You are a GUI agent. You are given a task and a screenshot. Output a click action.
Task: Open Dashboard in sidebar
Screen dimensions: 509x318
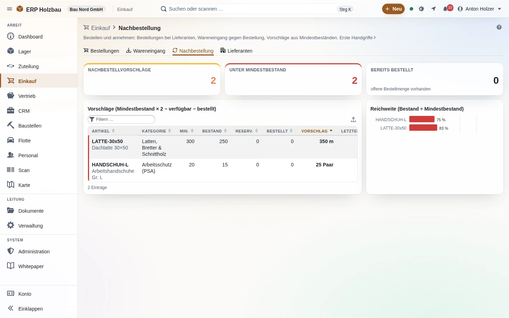pyautogui.click(x=39, y=36)
